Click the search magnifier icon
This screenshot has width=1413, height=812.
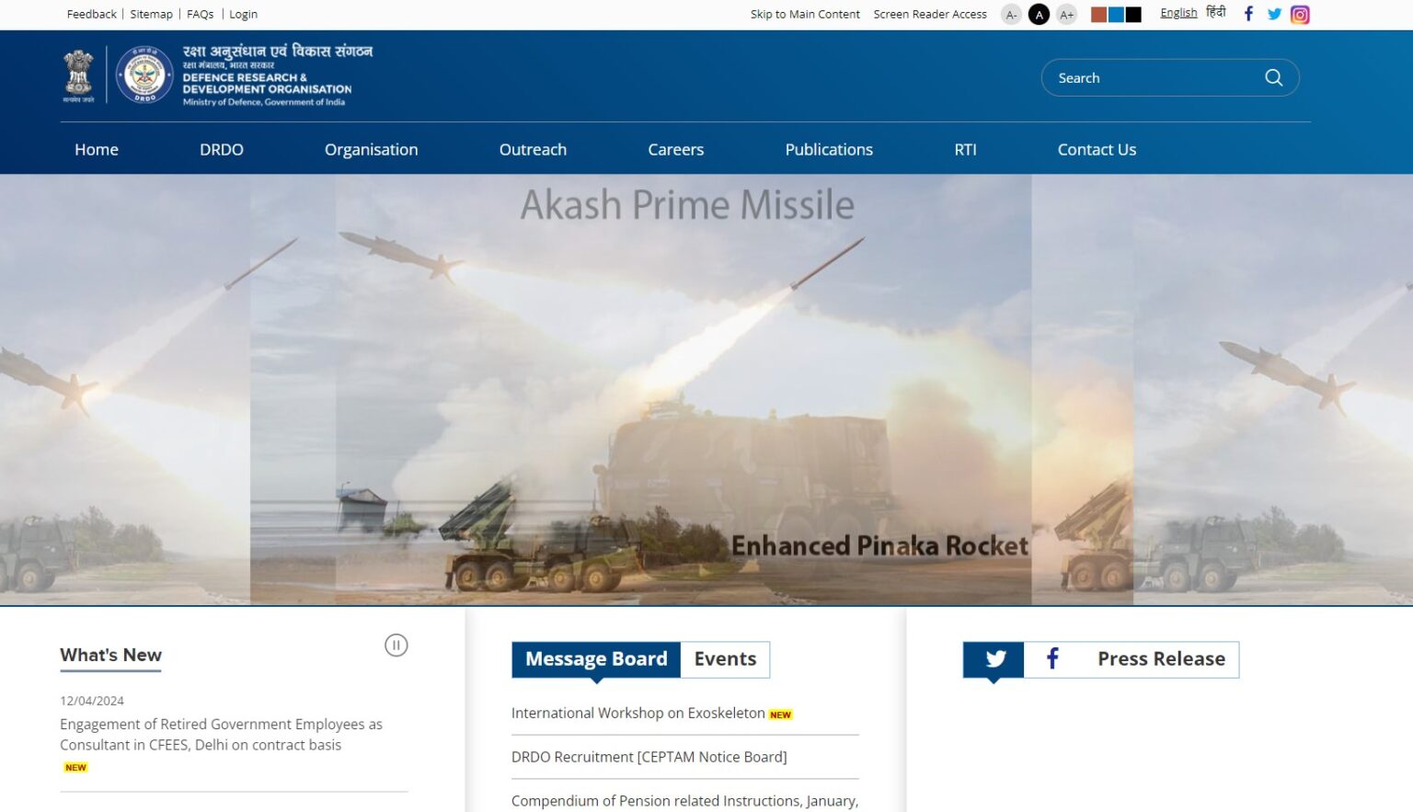pyautogui.click(x=1273, y=77)
